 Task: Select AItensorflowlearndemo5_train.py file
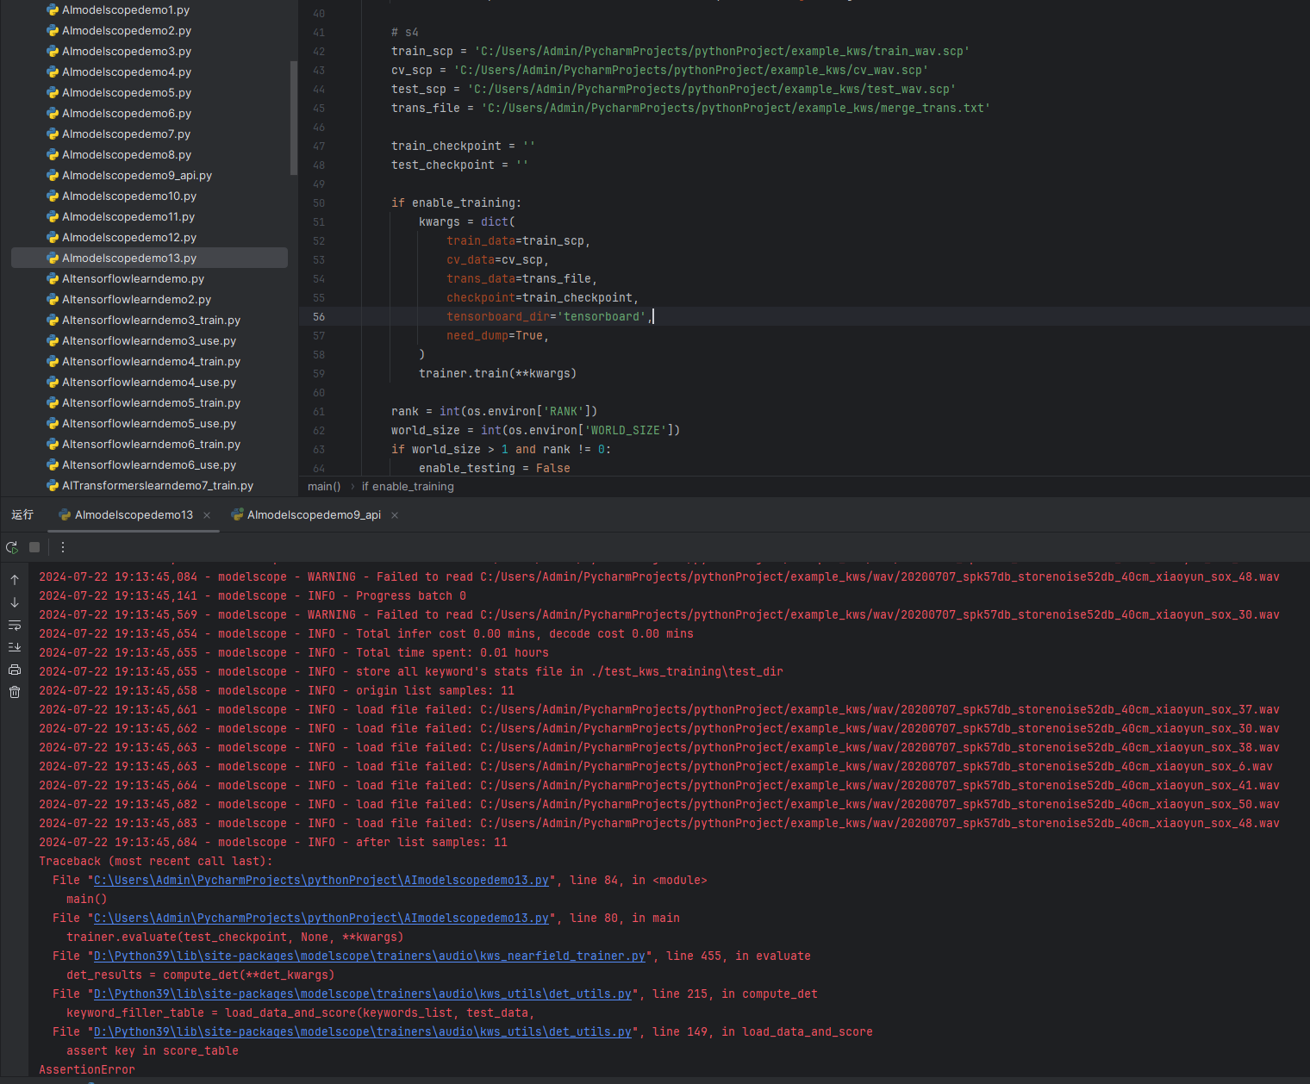pyautogui.click(x=151, y=403)
